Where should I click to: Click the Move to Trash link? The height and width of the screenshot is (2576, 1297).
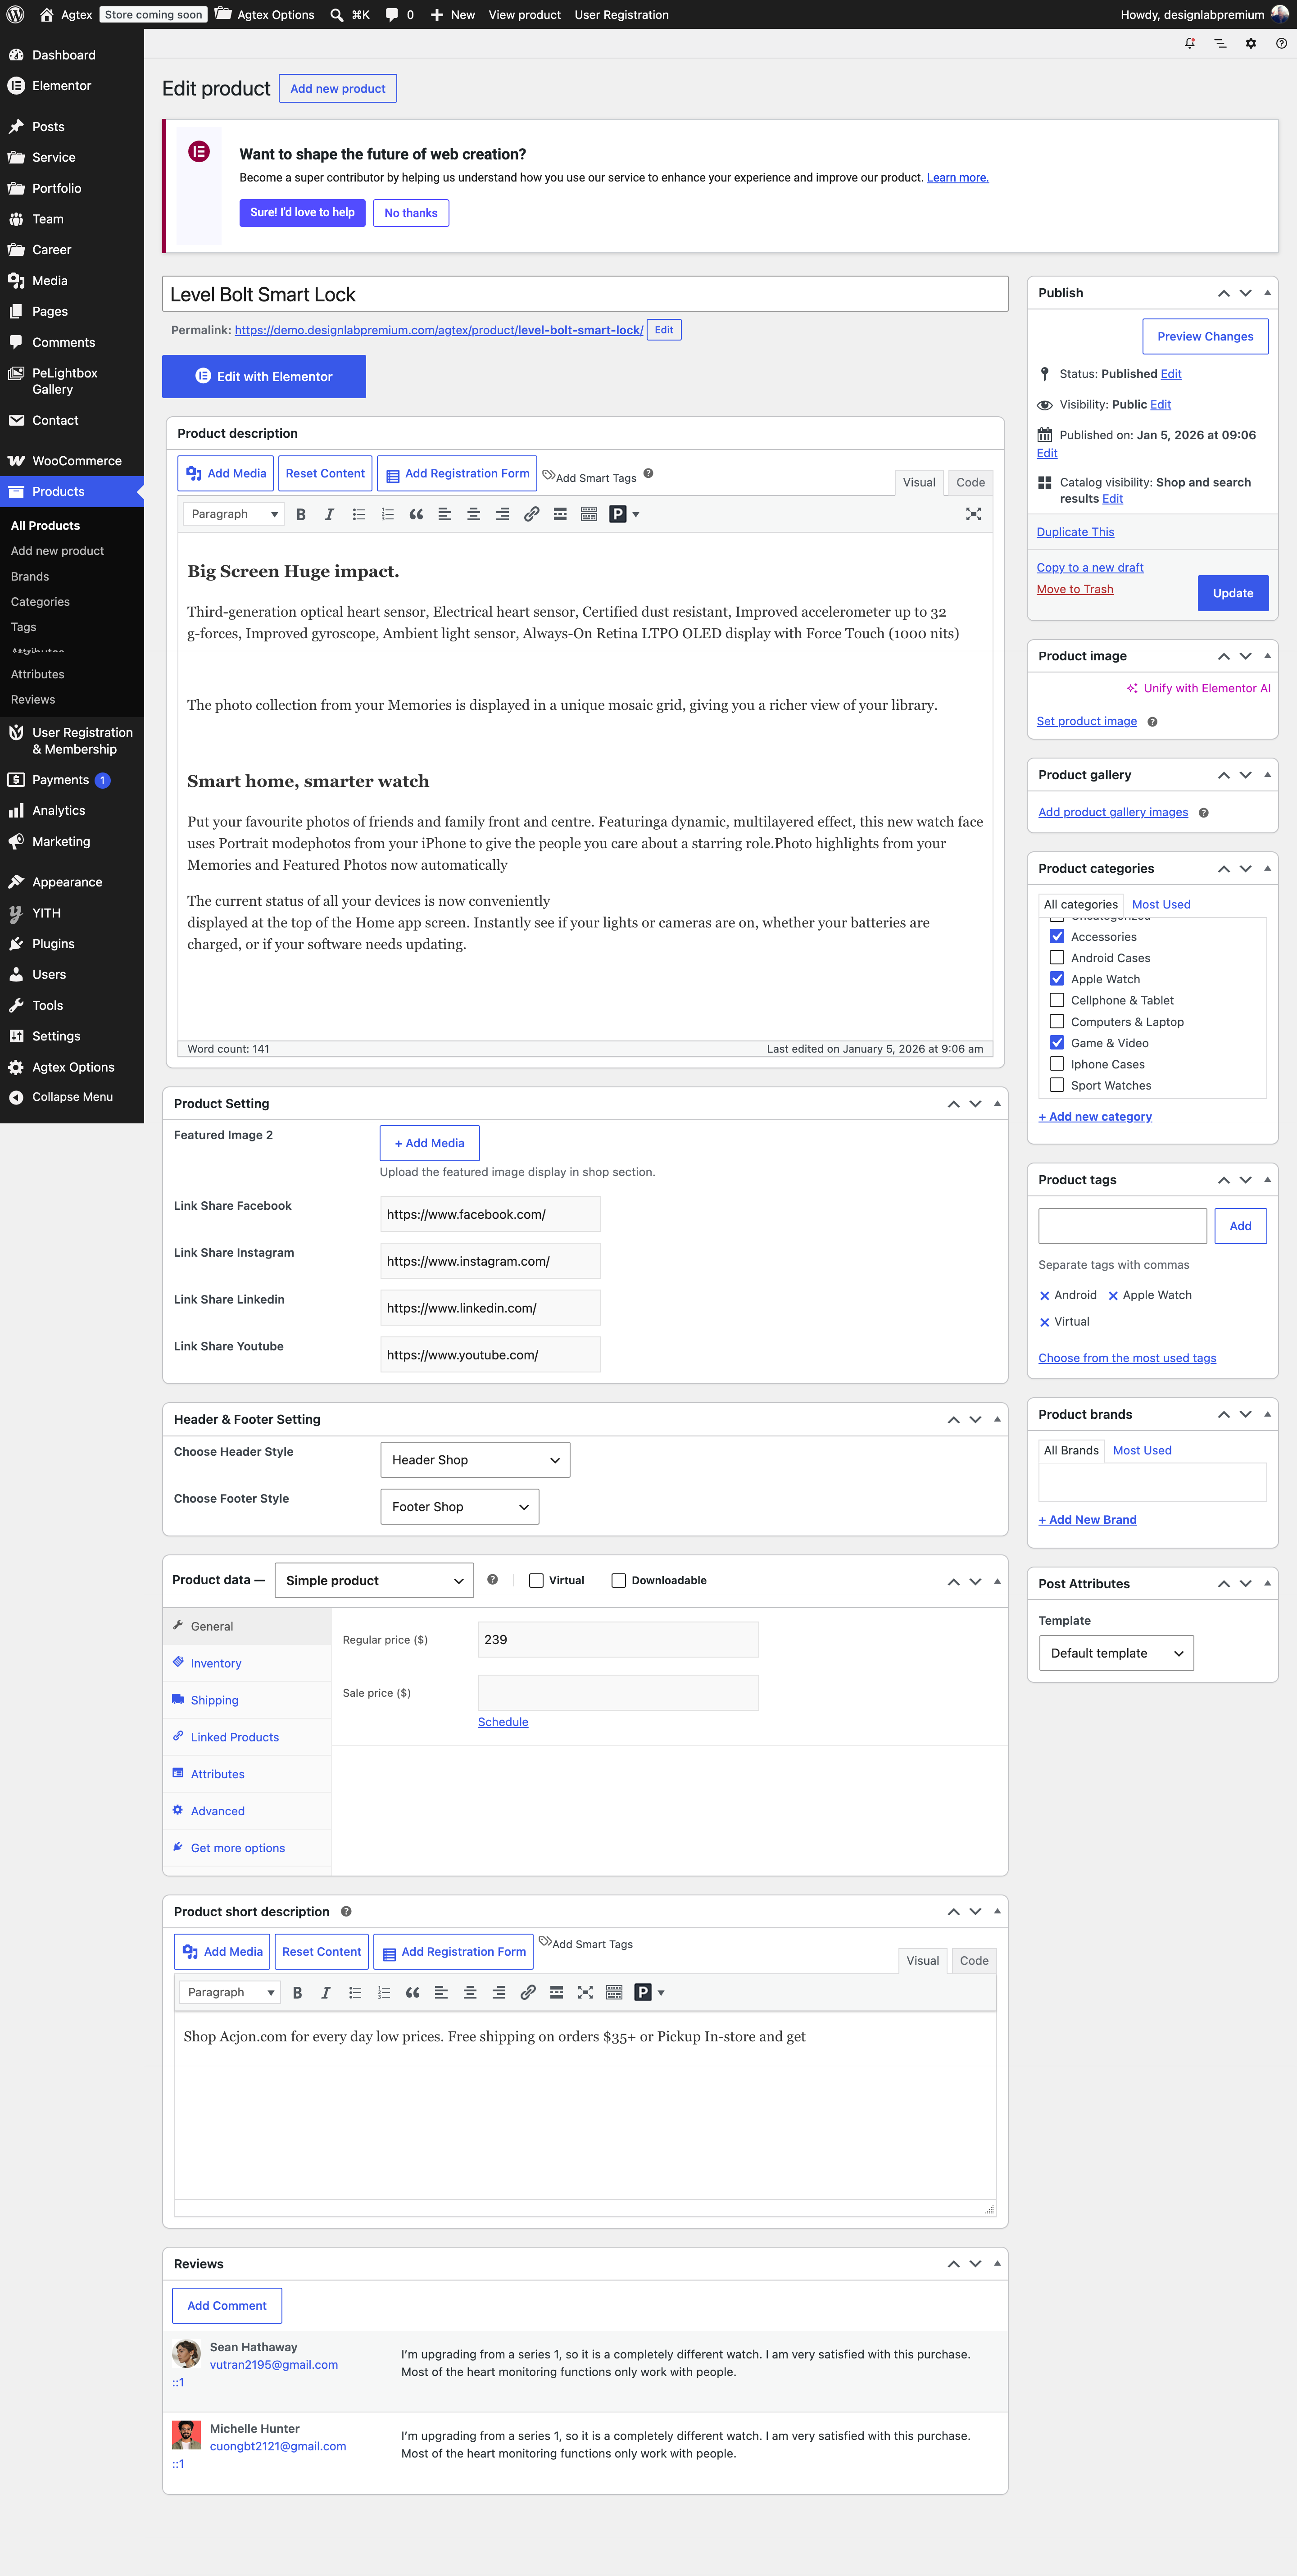click(1075, 589)
